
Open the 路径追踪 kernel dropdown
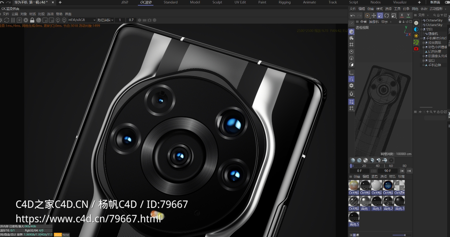click(x=105, y=20)
